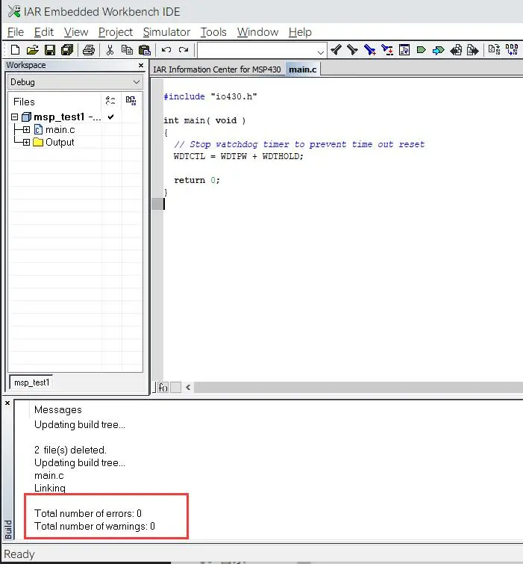Toggle the msp_test1 project checkmark
Image resolution: width=523 pixels, height=564 pixels.
click(x=110, y=117)
